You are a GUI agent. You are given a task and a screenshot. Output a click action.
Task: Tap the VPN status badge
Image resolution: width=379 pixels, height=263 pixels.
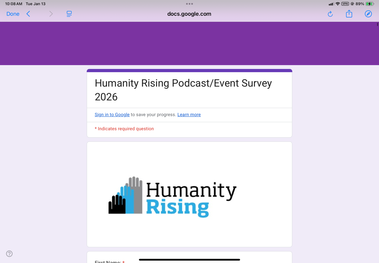point(345,4)
